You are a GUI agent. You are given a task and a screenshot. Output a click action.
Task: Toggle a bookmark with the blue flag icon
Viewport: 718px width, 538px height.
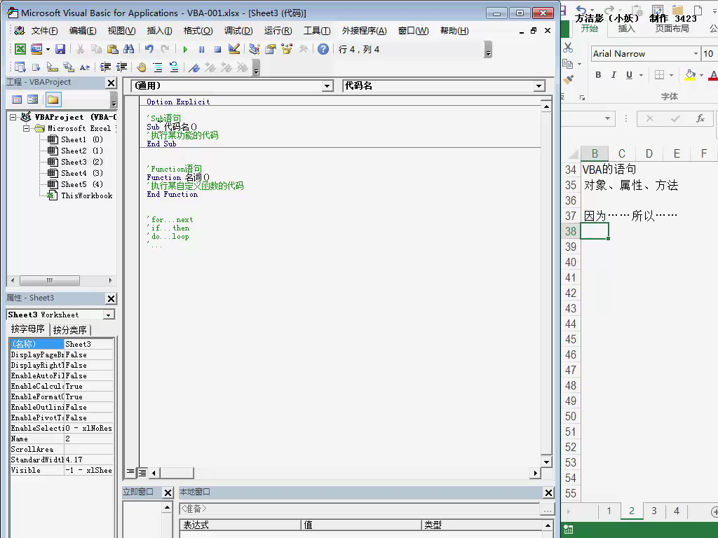click(194, 67)
